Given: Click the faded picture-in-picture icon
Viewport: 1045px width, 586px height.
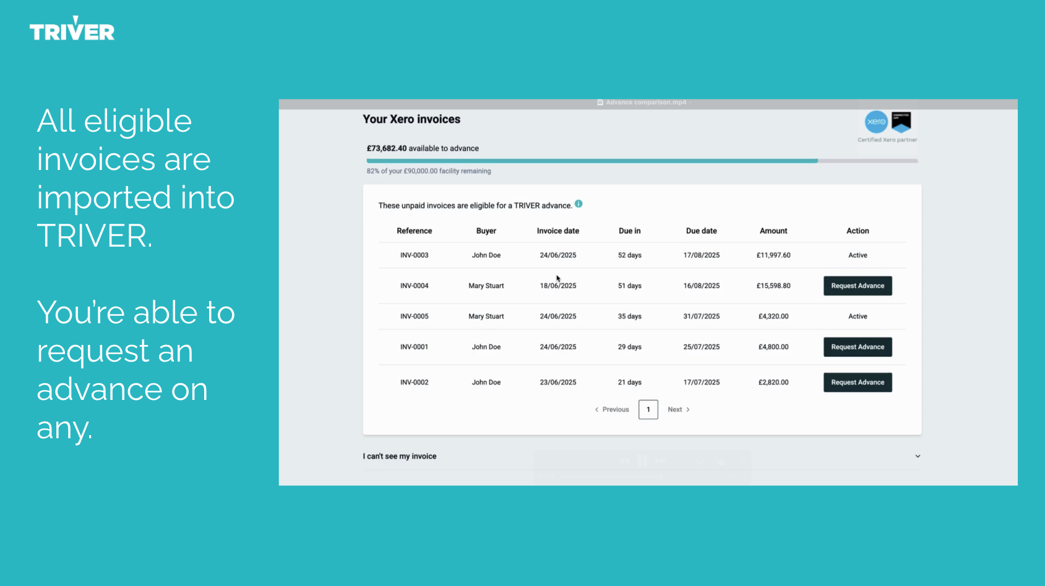Looking at the screenshot, I should tap(720, 461).
